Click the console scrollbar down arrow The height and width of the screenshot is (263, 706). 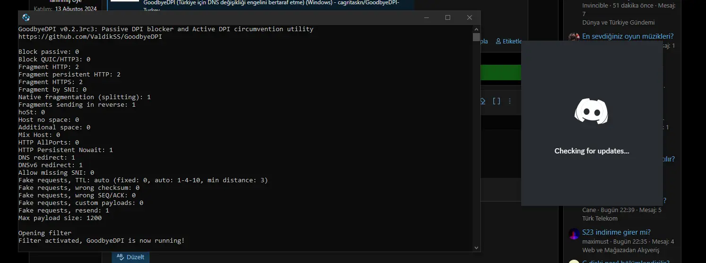point(476,247)
